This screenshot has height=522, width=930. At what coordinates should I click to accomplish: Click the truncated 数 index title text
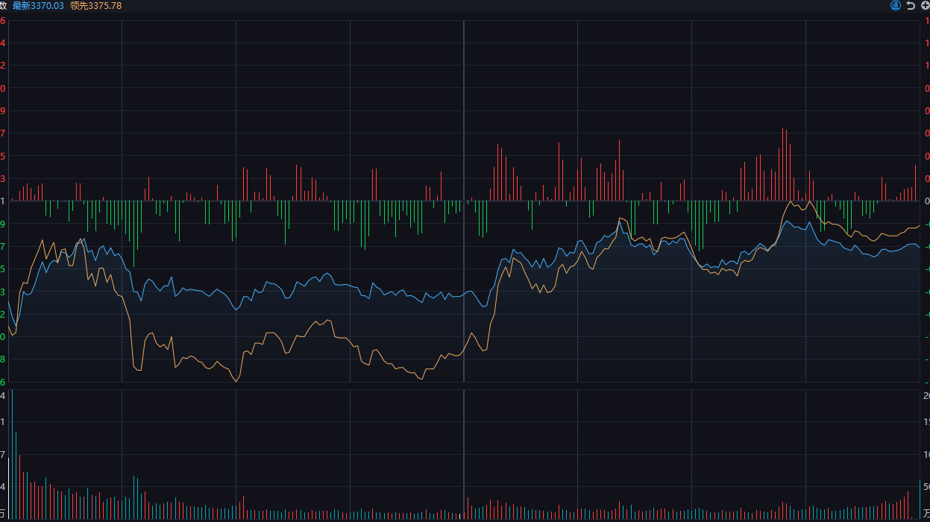click(x=4, y=6)
